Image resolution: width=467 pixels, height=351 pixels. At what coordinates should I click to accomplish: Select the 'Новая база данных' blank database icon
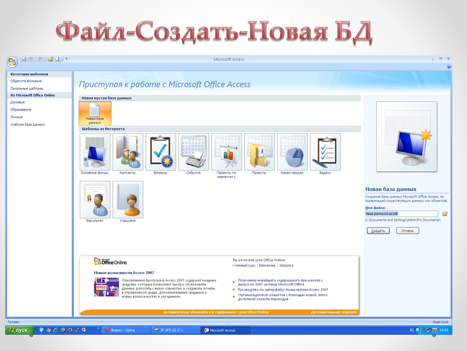[x=95, y=113]
